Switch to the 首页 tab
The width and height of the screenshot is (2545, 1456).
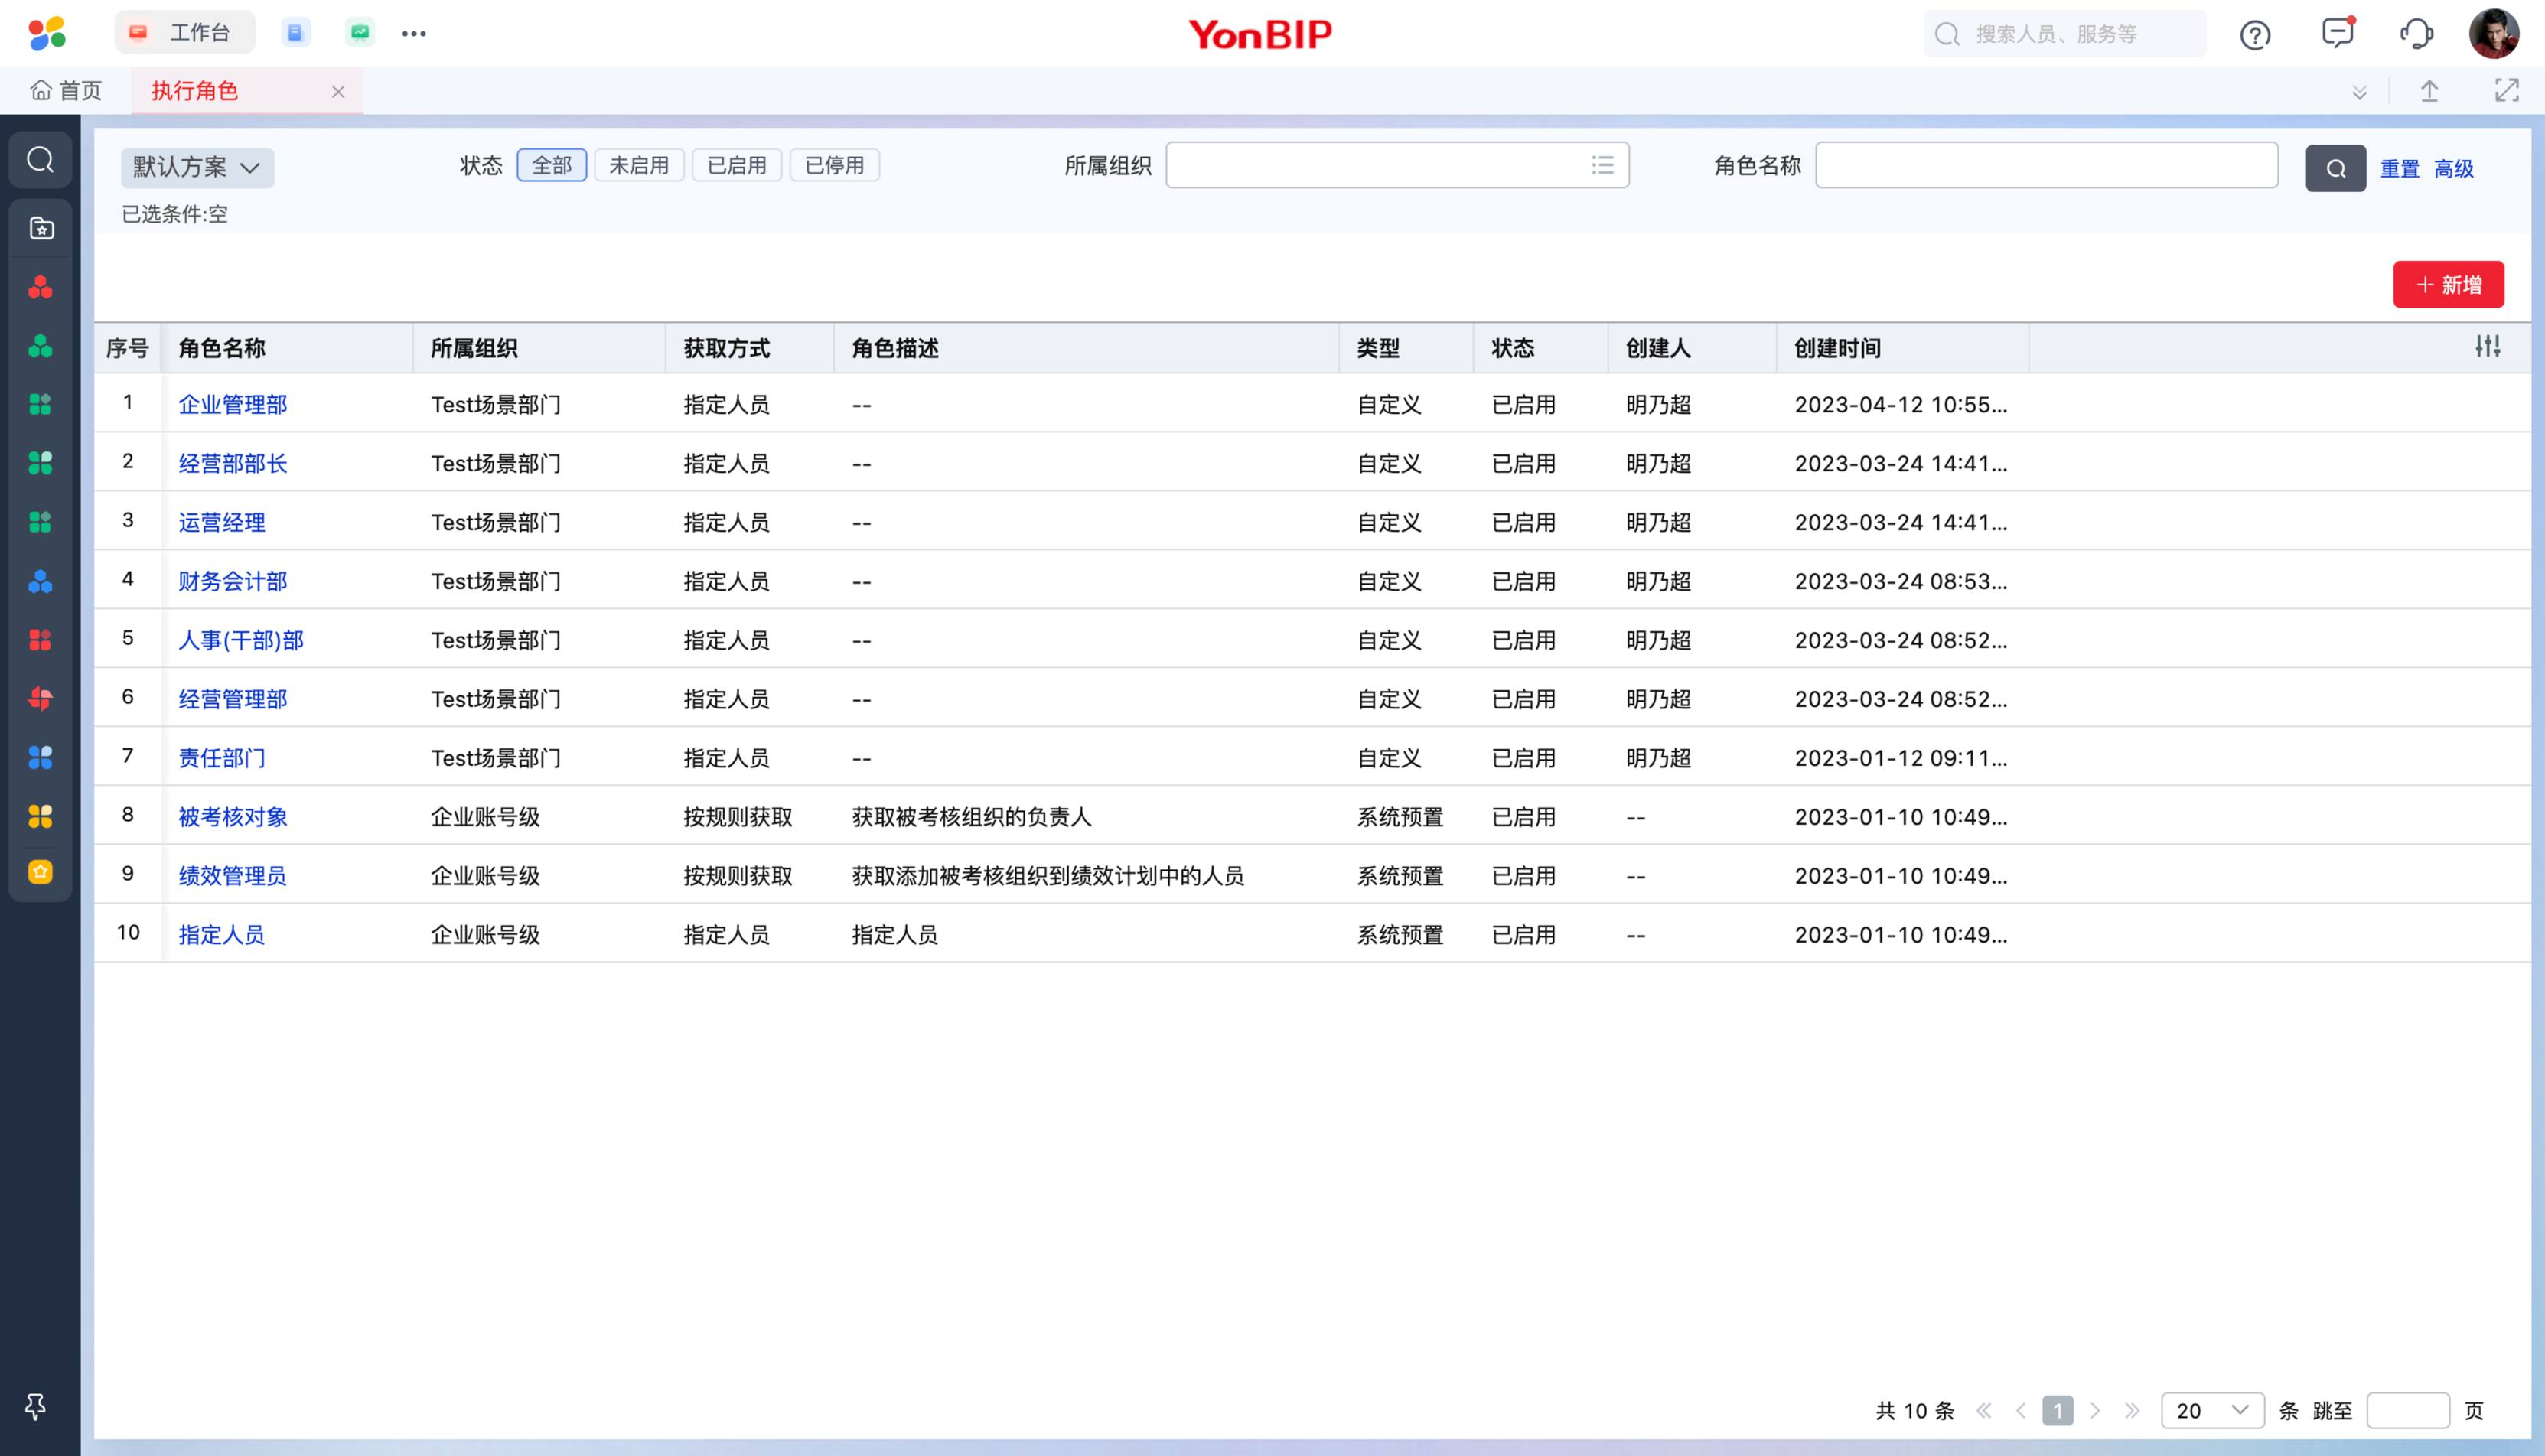coord(66,91)
